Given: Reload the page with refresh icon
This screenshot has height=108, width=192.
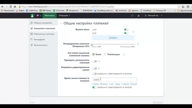Looking at the screenshot, I should click(x=11, y=7).
